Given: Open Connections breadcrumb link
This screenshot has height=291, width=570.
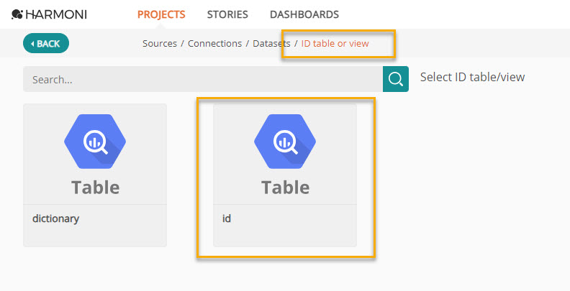Looking at the screenshot, I should [x=214, y=44].
